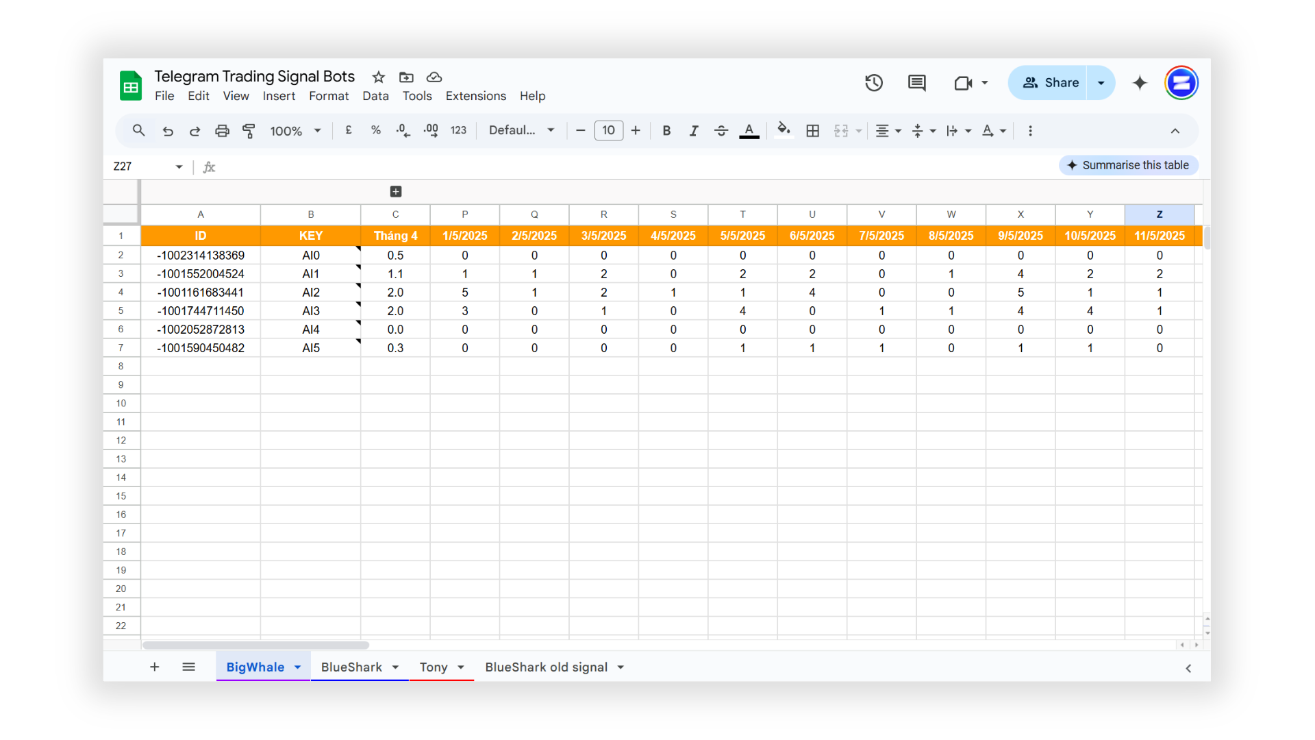Collapse the toolbar using the chevron
This screenshot has height=740, width=1315.
pyautogui.click(x=1175, y=130)
